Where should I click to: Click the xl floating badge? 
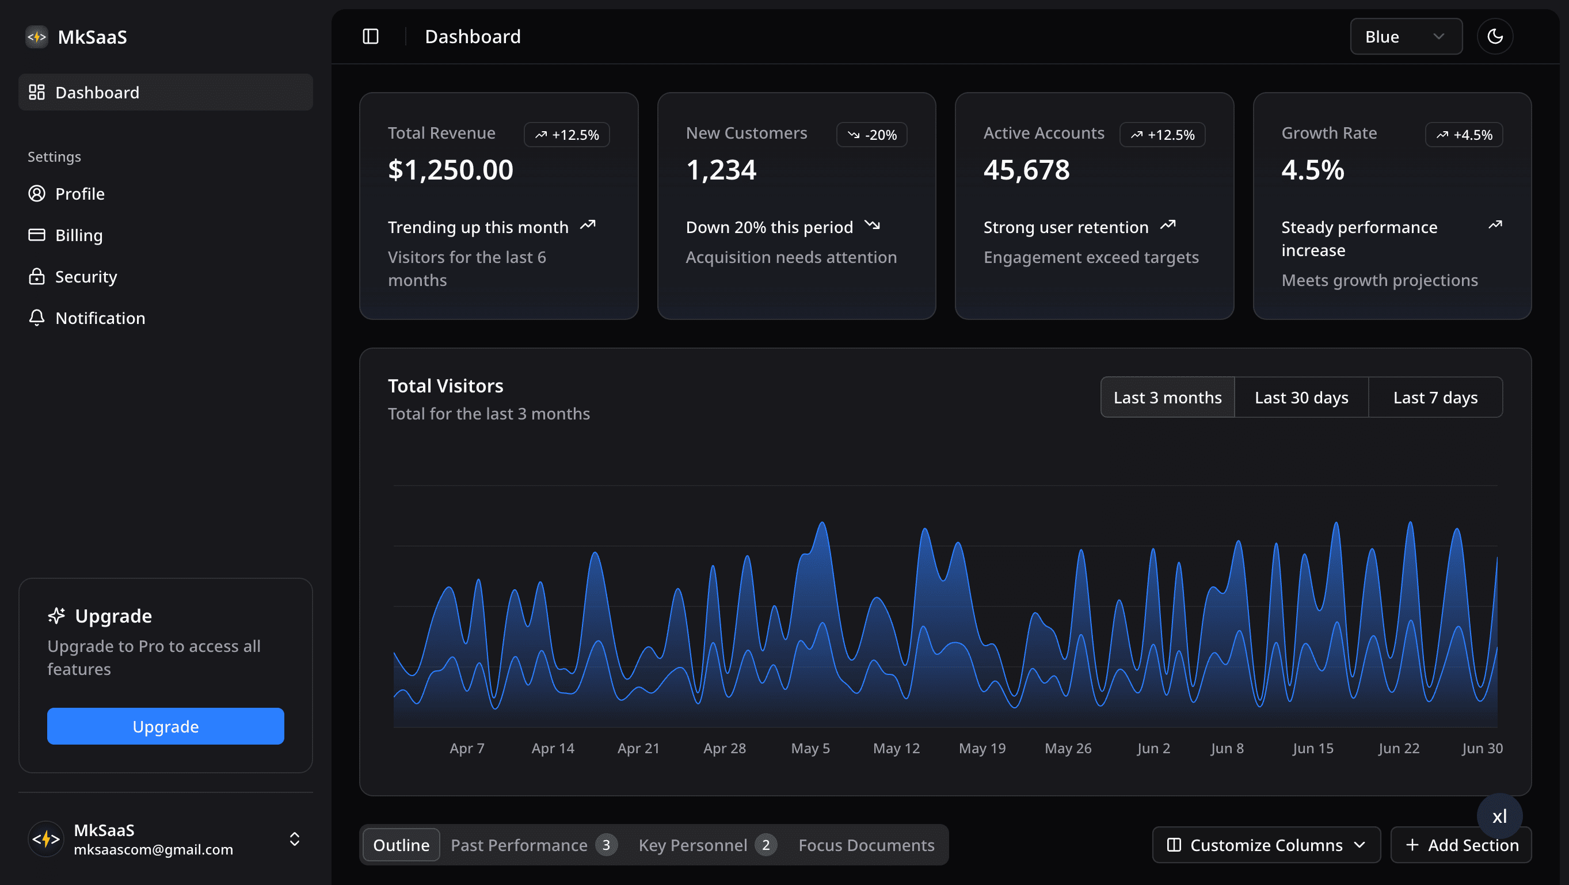(1499, 816)
